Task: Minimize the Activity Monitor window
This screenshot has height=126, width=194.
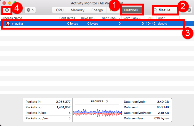Action: click(x=9, y=3)
